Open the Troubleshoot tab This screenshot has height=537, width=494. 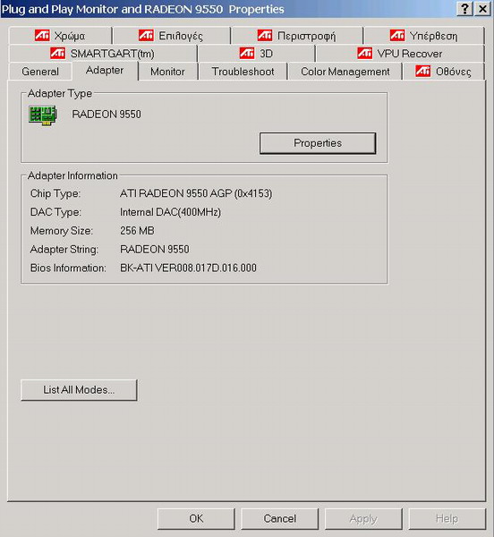pos(243,72)
